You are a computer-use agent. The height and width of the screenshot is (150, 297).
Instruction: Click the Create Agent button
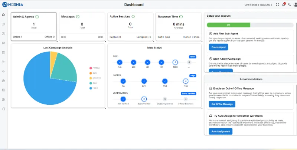coord(218,47)
